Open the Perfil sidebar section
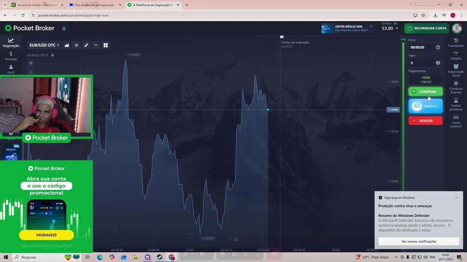 [x=11, y=69]
